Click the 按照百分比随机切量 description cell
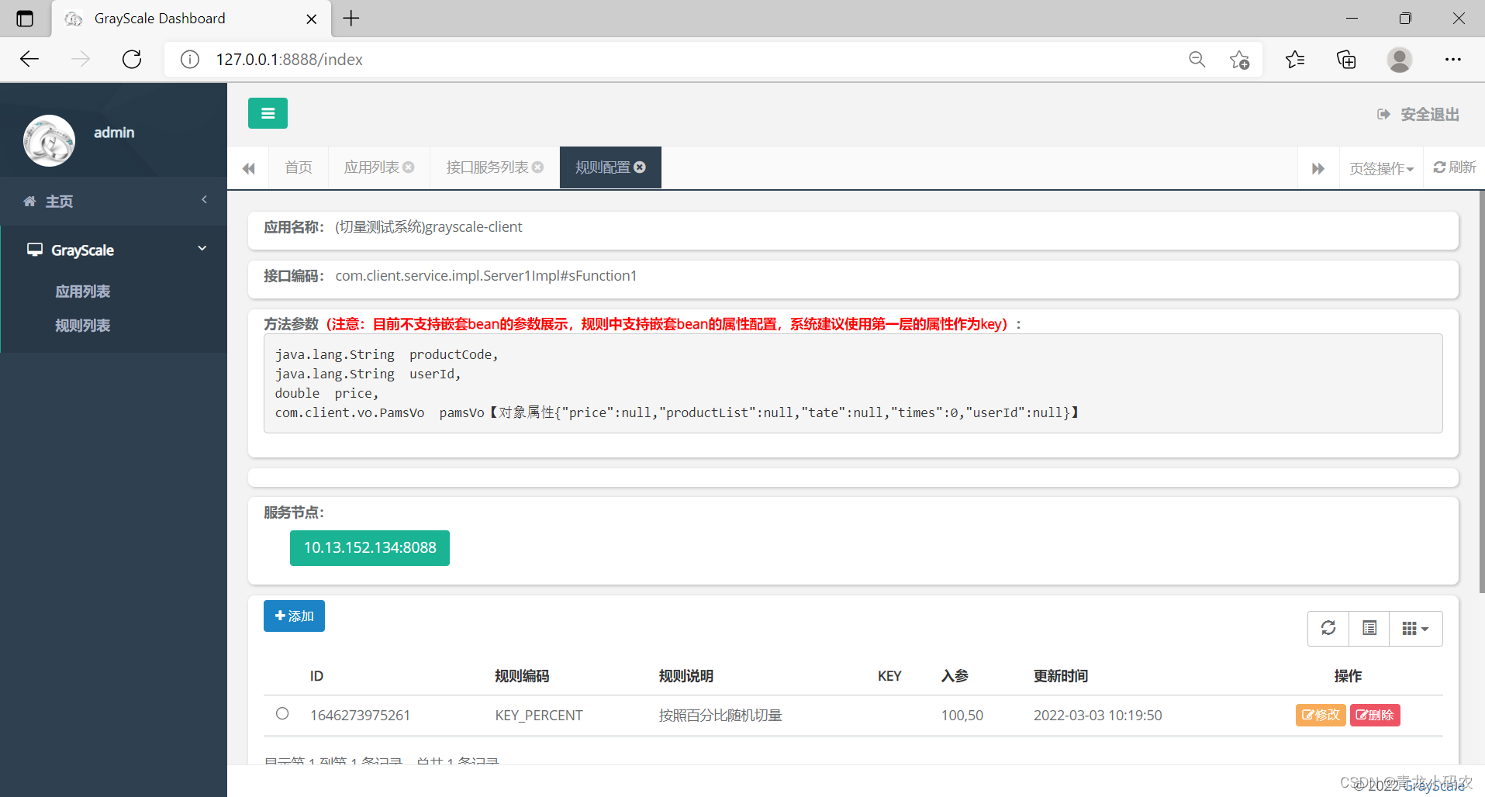The height and width of the screenshot is (797, 1485). tap(720, 716)
